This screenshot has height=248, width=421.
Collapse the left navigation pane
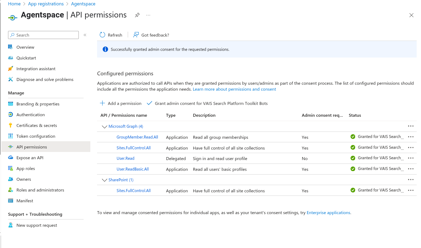(85, 35)
